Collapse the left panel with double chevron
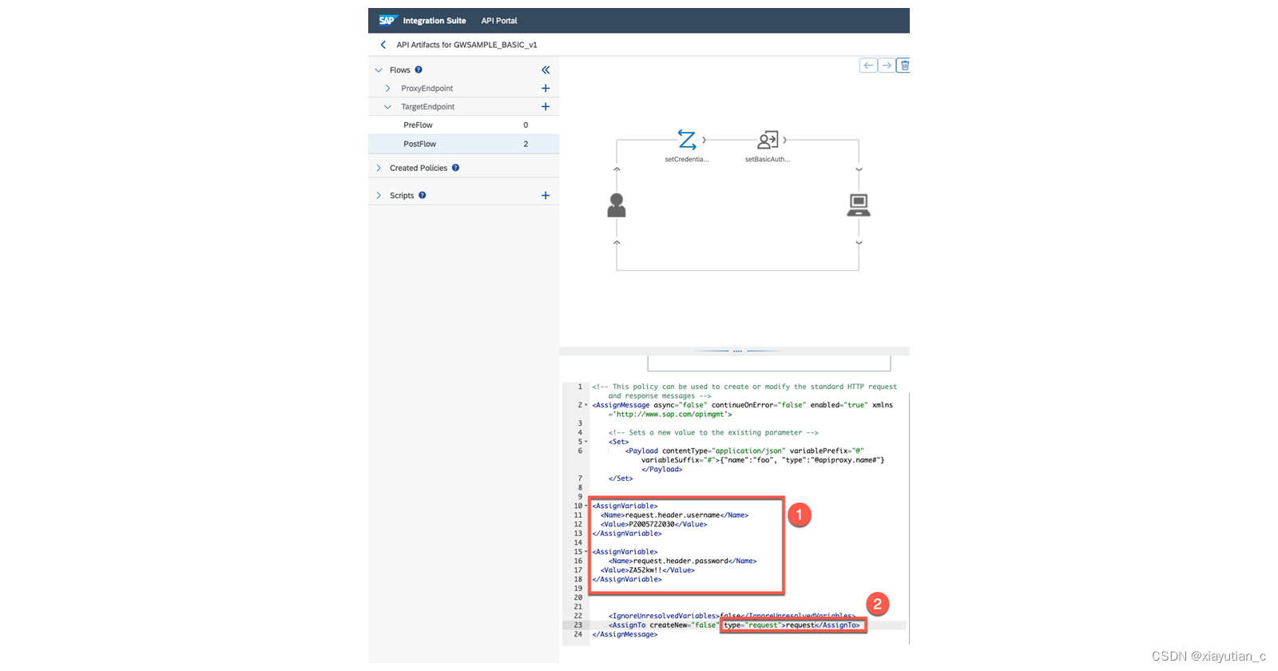 [x=546, y=70]
